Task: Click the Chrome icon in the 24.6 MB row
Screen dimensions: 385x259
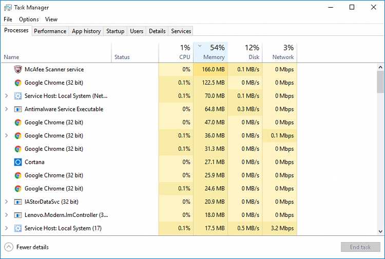Action: click(17, 189)
